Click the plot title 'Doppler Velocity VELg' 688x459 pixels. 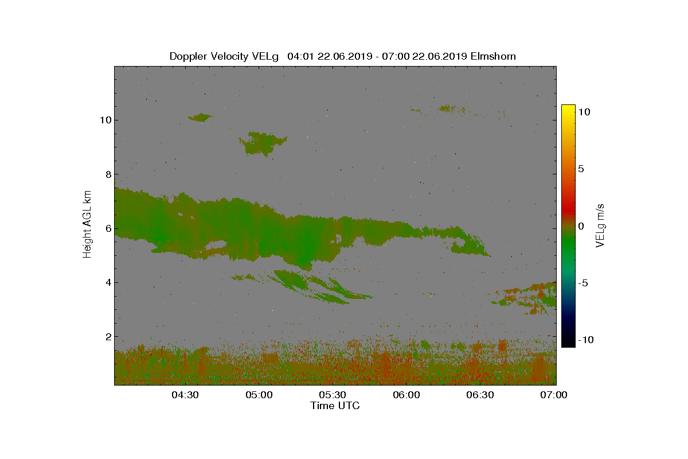[x=224, y=56]
